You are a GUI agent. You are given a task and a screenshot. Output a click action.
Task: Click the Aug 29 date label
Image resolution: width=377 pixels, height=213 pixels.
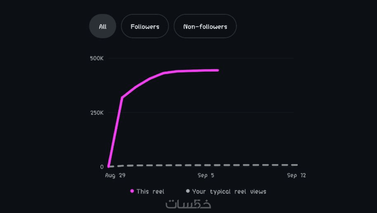coord(115,175)
